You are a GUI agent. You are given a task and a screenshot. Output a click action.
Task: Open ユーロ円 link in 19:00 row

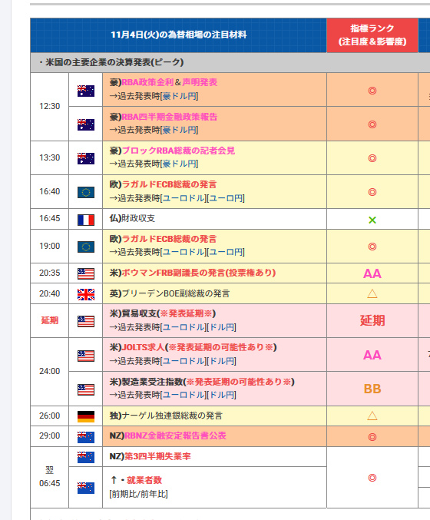226,252
